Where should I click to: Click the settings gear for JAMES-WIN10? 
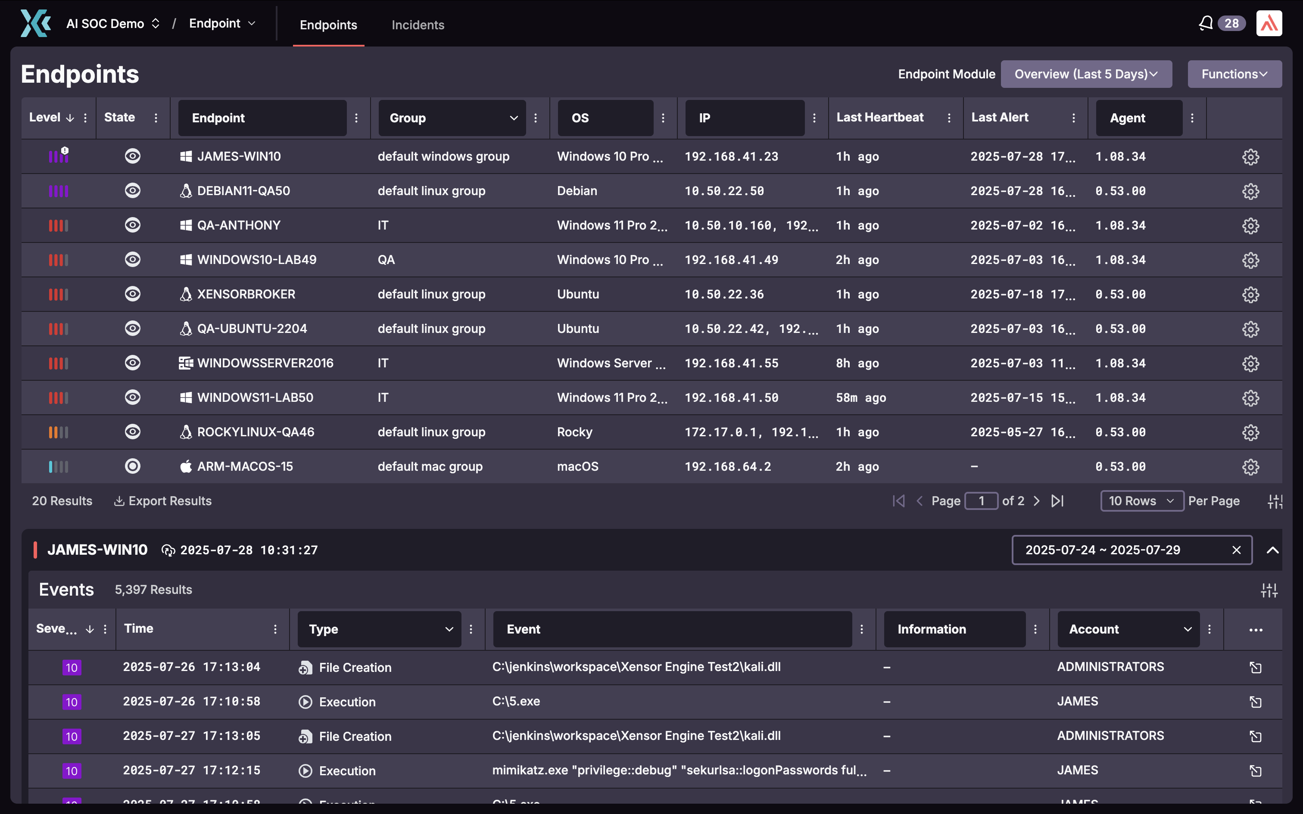[1250, 157]
